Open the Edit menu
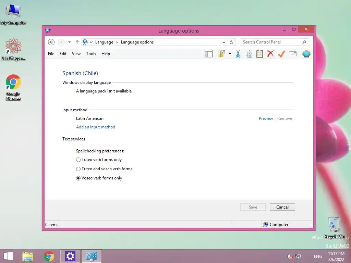The height and width of the screenshot is (263, 351). pos(63,54)
